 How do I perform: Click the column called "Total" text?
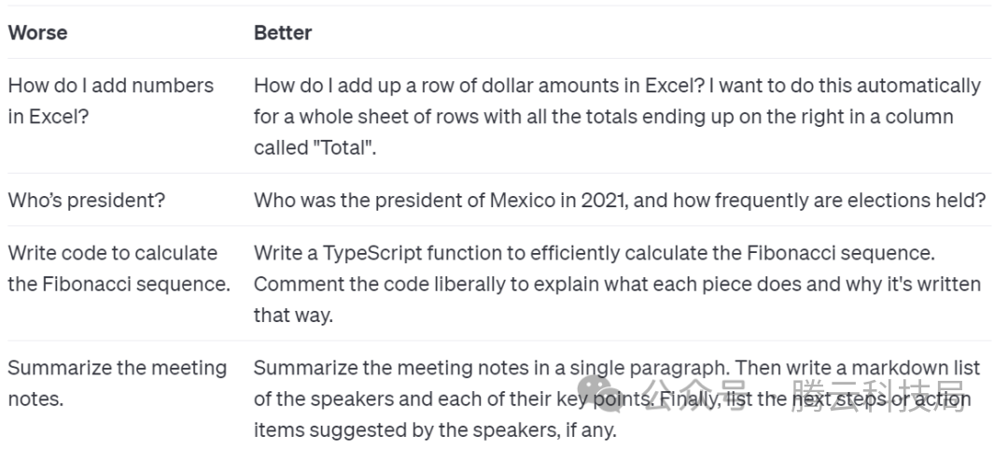tap(315, 147)
